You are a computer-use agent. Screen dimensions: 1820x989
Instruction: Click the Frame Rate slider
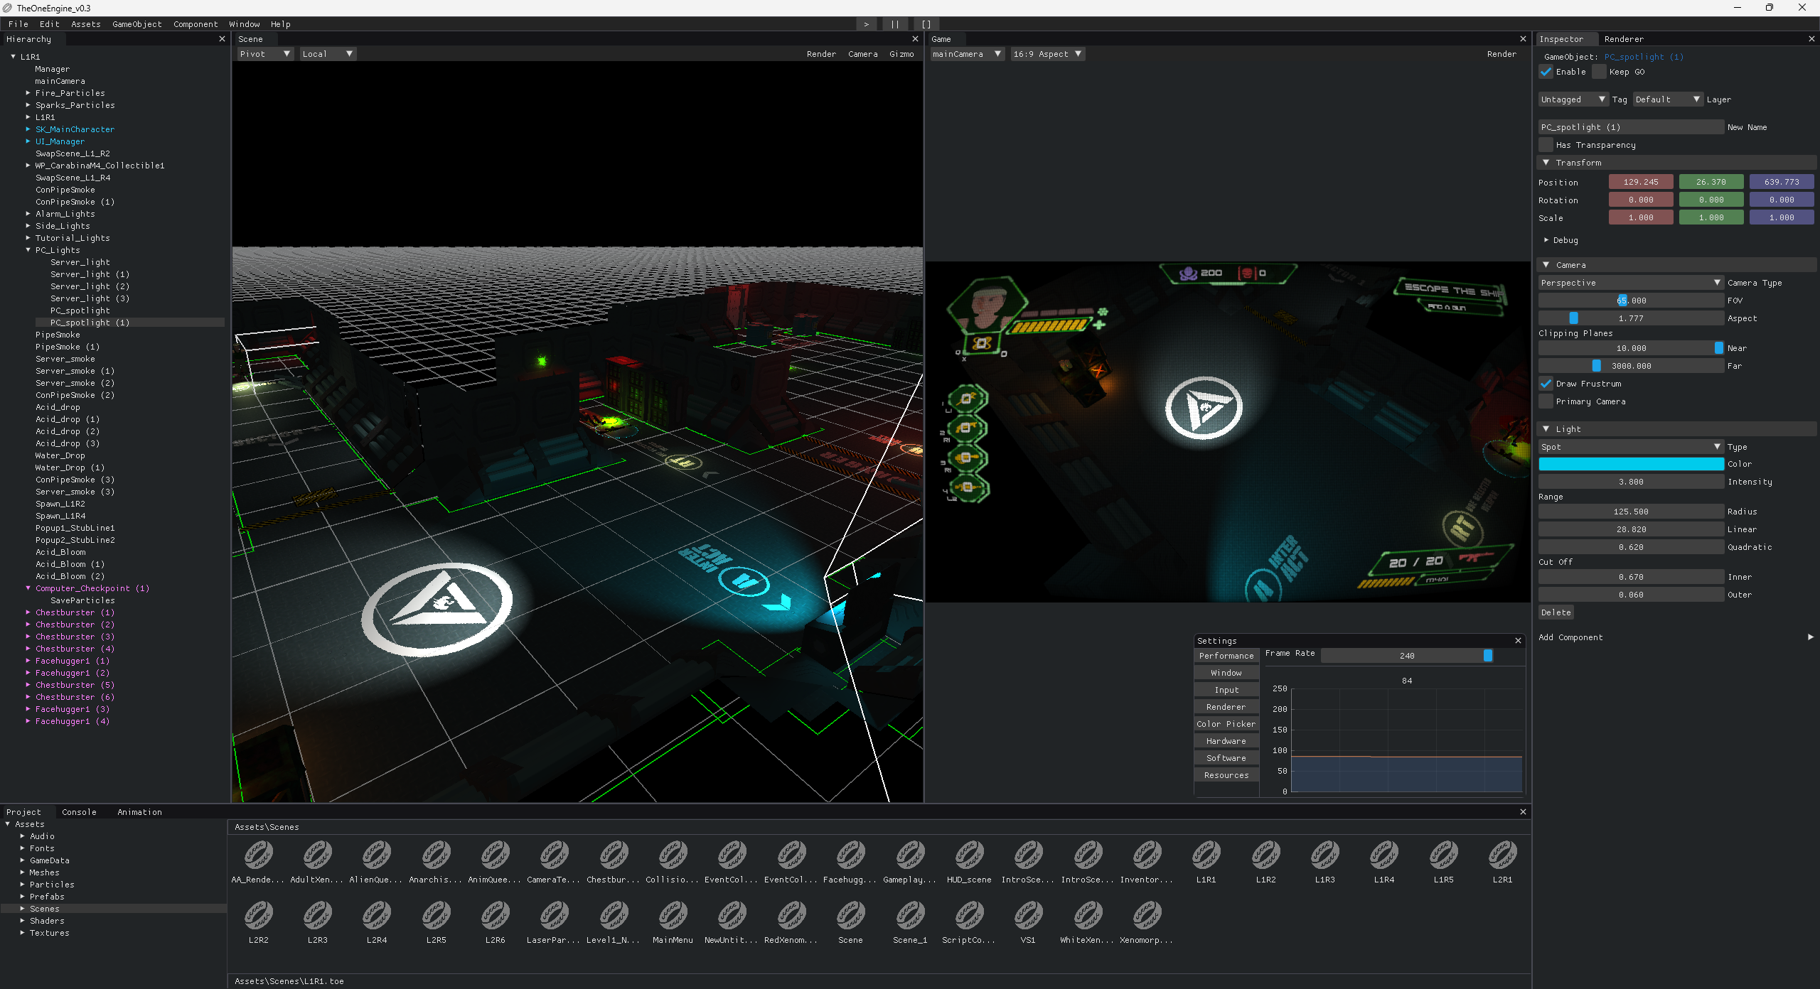click(x=1408, y=656)
